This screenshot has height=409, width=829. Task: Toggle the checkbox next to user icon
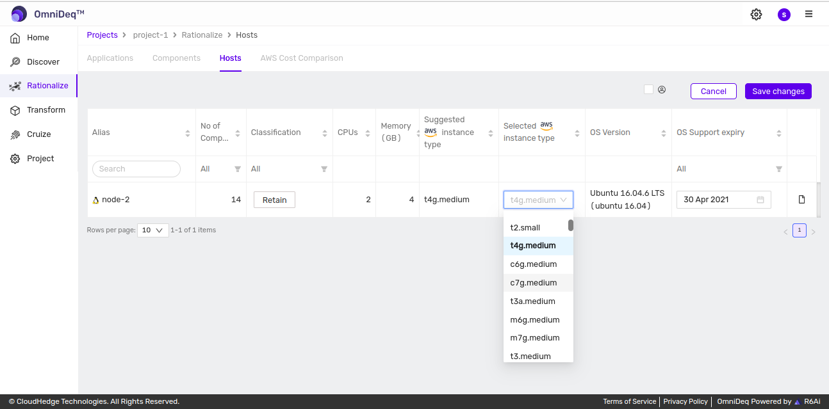tap(648, 90)
